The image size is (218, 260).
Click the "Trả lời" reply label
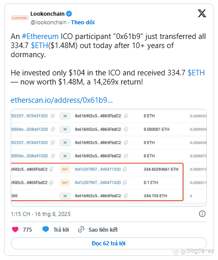(61, 230)
